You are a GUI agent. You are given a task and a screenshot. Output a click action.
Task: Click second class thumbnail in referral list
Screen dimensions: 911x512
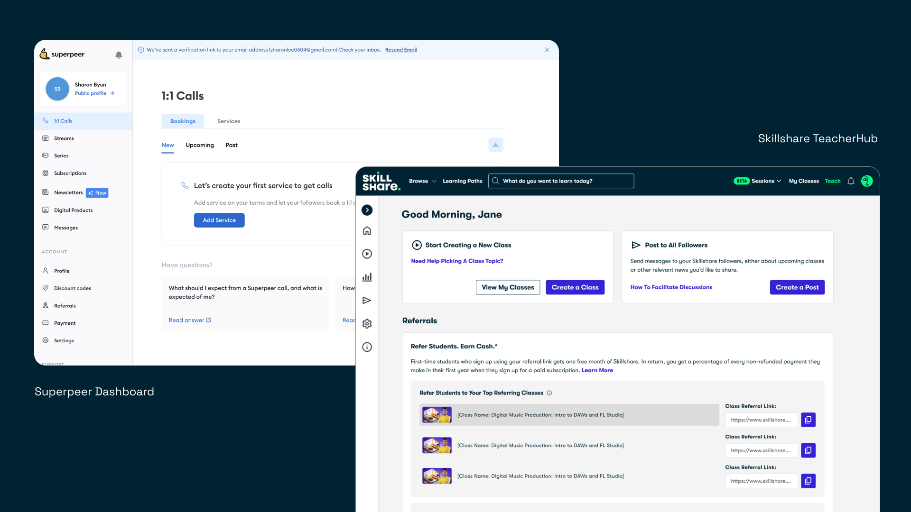point(437,446)
